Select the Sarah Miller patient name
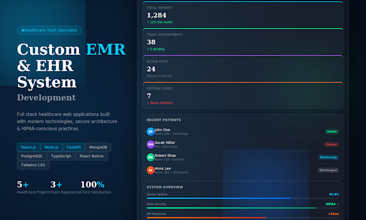 tap(165, 143)
